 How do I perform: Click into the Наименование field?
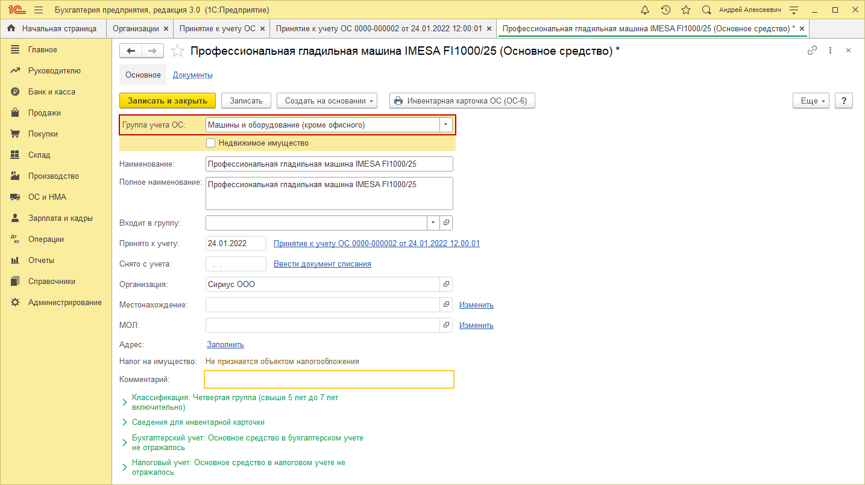click(329, 164)
